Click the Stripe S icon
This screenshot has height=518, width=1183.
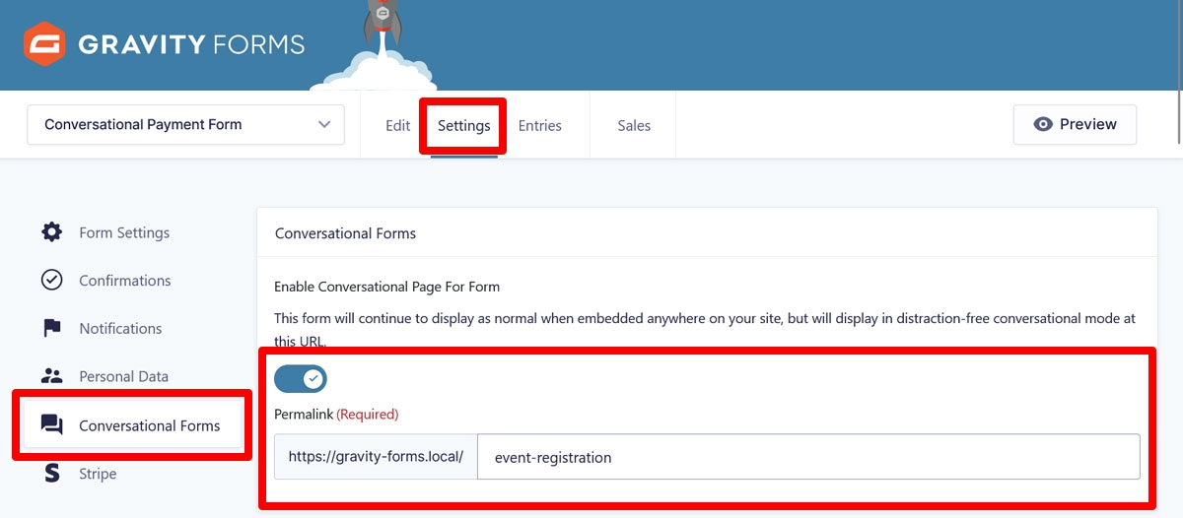[51, 474]
